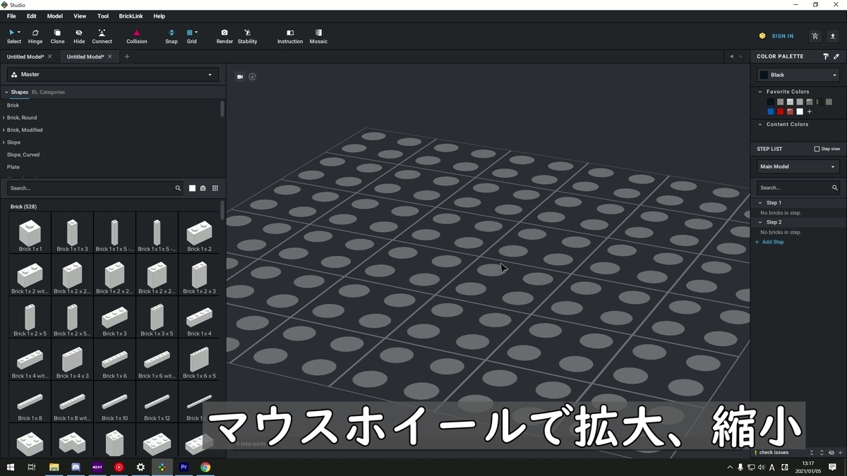Viewport: 847px width, 476px height.
Task: Select the eyedropper color picker tool
Action: pyautogui.click(x=836, y=56)
